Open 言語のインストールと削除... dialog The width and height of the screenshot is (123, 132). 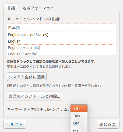pyautogui.click(x=34, y=96)
